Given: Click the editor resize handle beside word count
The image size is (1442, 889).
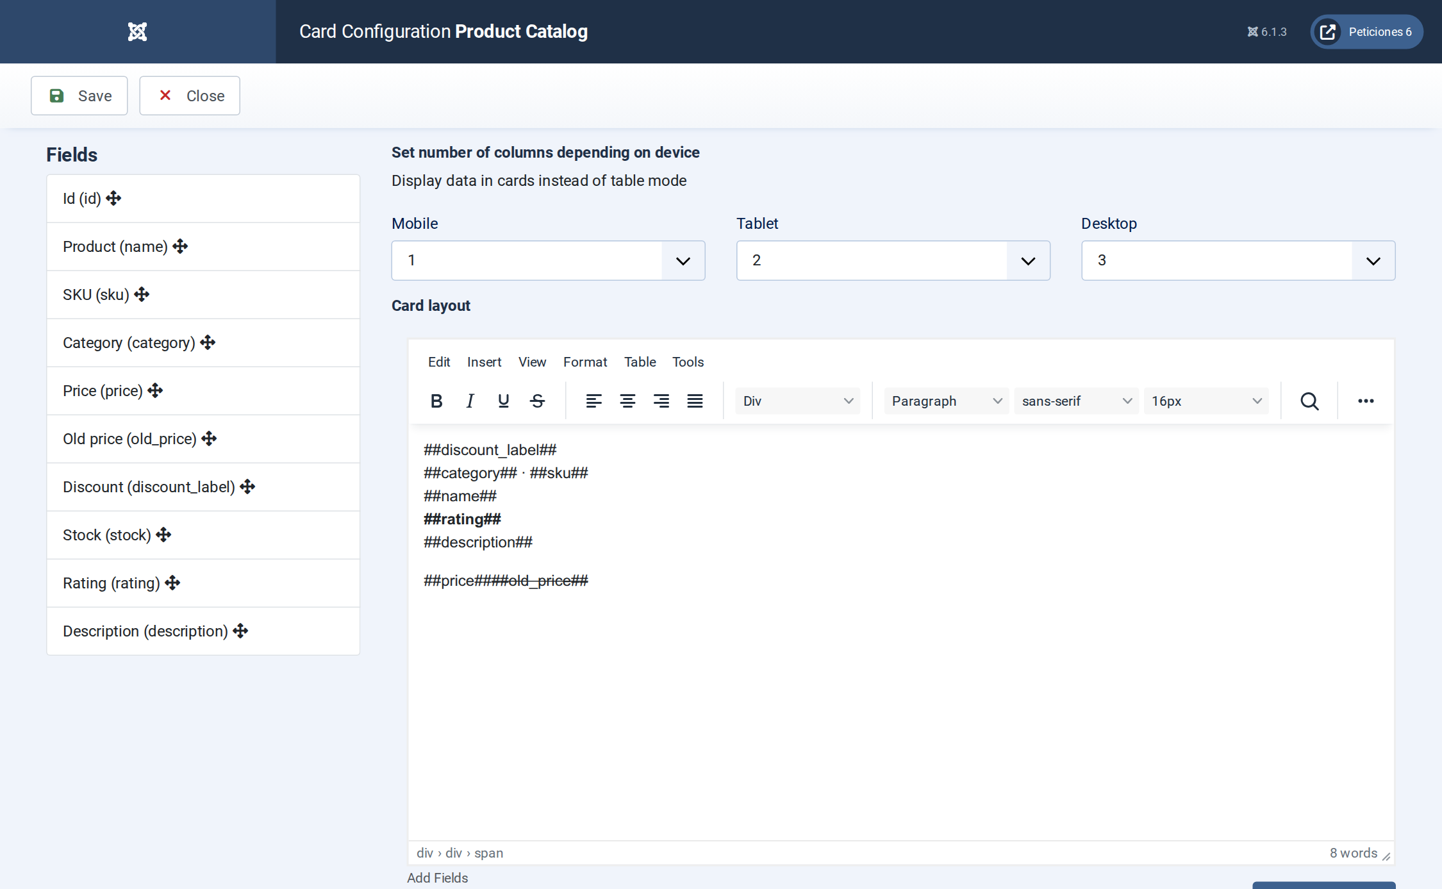Looking at the screenshot, I should tap(1386, 856).
